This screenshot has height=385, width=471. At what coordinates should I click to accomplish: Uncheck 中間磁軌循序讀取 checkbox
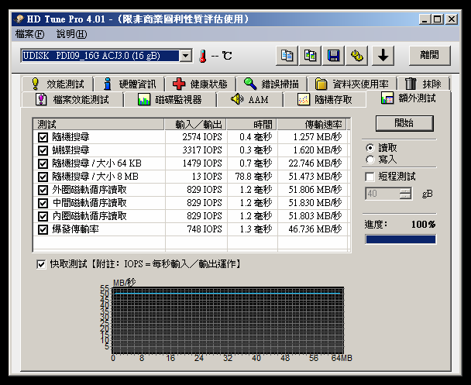point(43,203)
